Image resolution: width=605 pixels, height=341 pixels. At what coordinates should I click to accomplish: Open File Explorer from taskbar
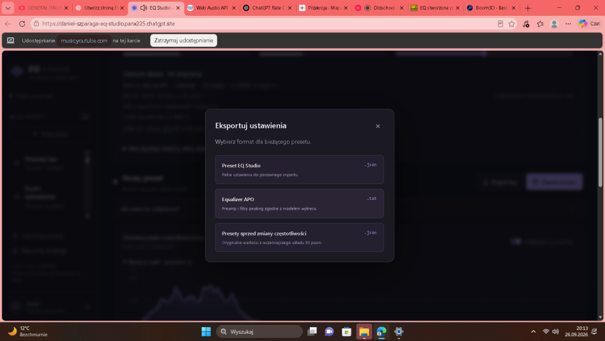[x=364, y=331]
